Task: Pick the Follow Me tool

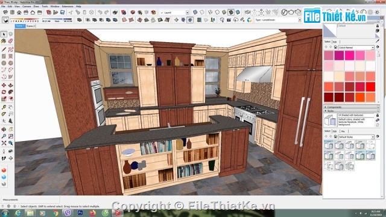Action: pyautogui.click(x=11, y=92)
